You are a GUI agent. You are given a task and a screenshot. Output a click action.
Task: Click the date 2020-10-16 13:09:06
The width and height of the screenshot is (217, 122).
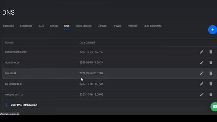pos(91,95)
